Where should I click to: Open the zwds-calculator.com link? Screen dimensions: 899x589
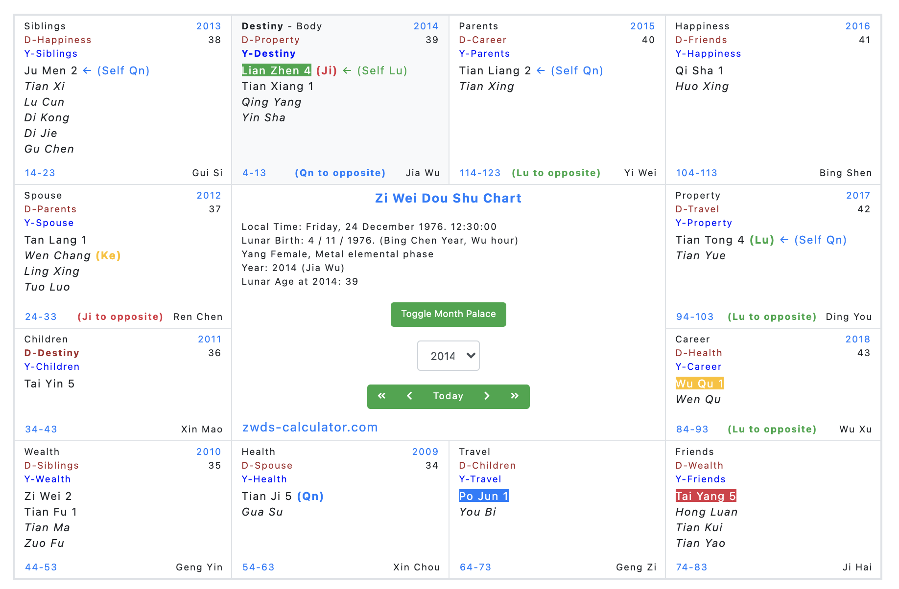point(310,427)
